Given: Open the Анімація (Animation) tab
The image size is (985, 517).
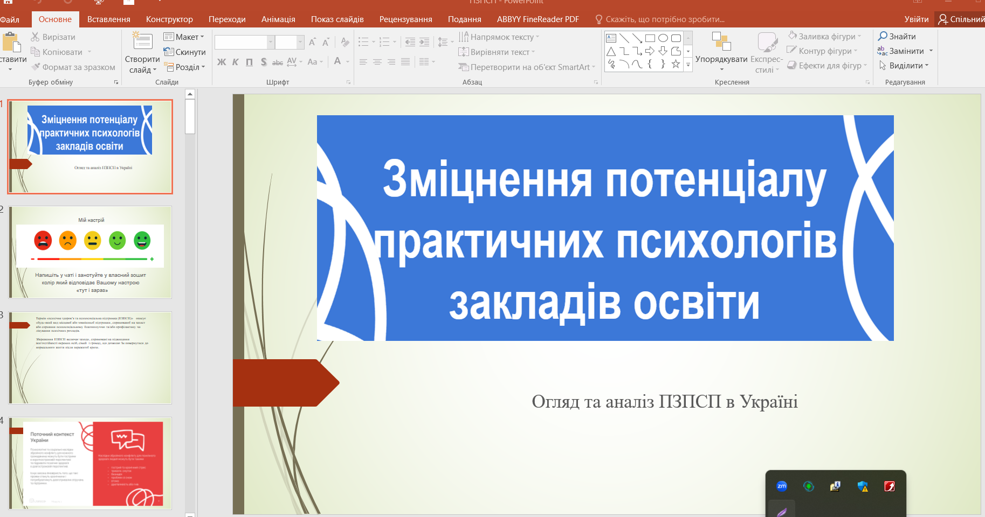Looking at the screenshot, I should tap(278, 19).
